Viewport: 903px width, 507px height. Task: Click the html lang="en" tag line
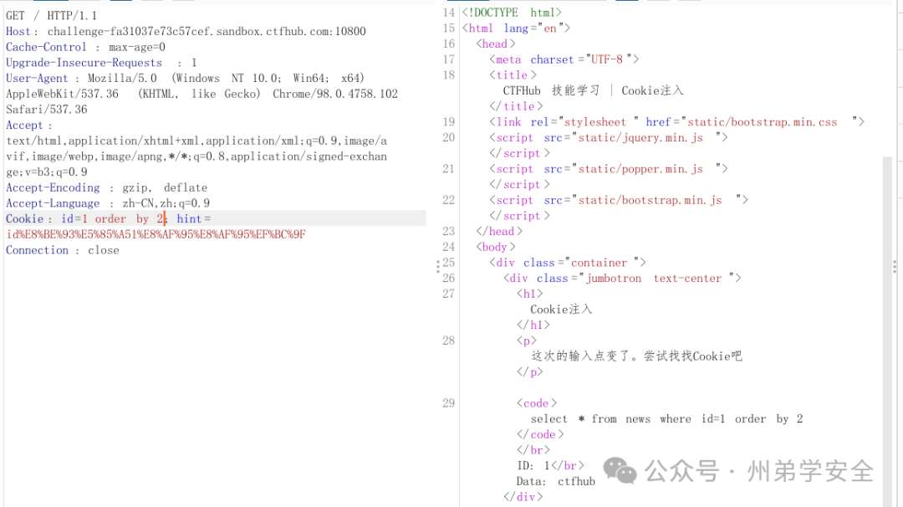[516, 28]
